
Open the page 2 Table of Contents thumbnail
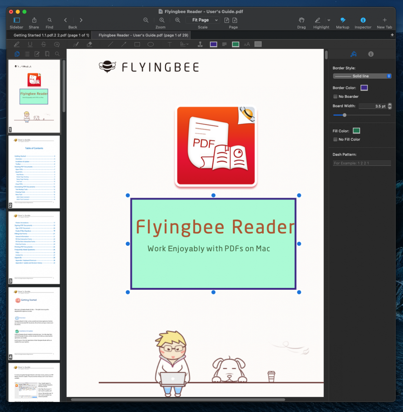tap(34, 172)
